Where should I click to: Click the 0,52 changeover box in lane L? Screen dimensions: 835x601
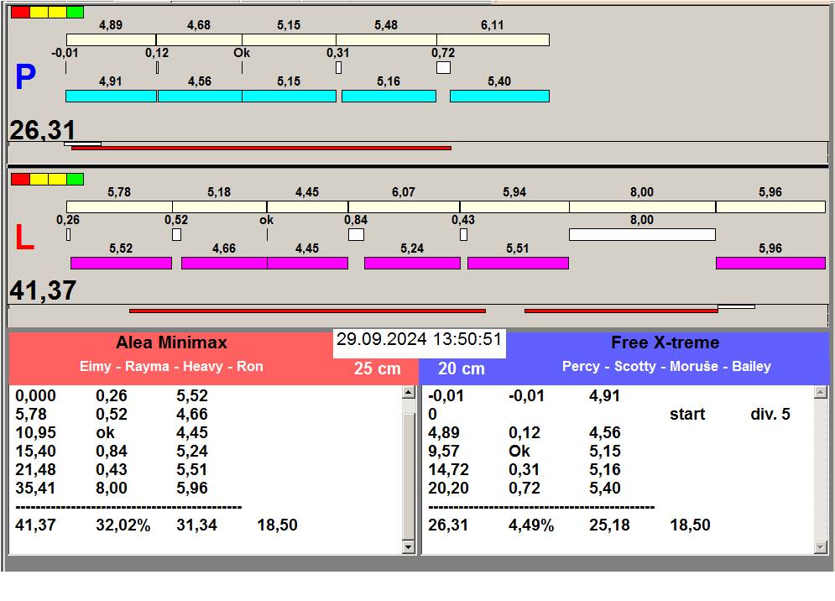coord(177,234)
